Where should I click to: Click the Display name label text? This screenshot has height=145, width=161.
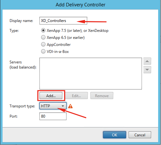pos(21,21)
